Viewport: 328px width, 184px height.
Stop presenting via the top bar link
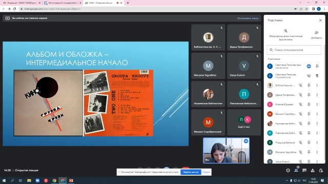pos(248,18)
